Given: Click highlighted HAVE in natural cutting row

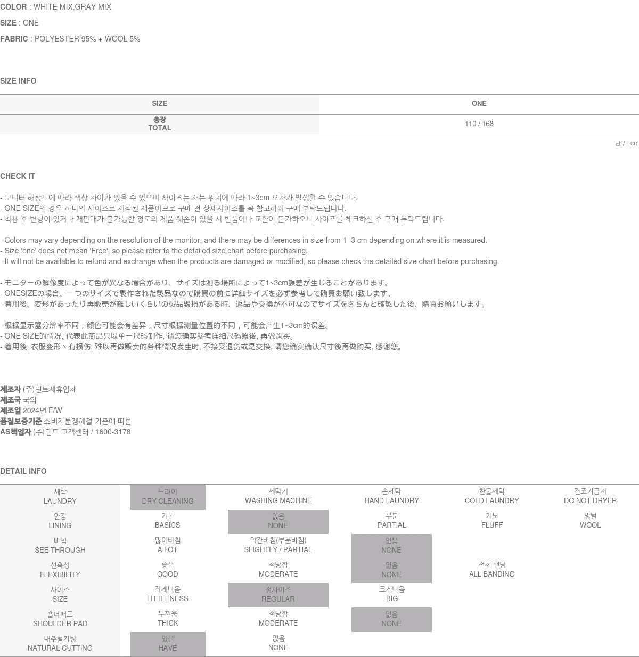Looking at the screenshot, I should coord(167,644).
